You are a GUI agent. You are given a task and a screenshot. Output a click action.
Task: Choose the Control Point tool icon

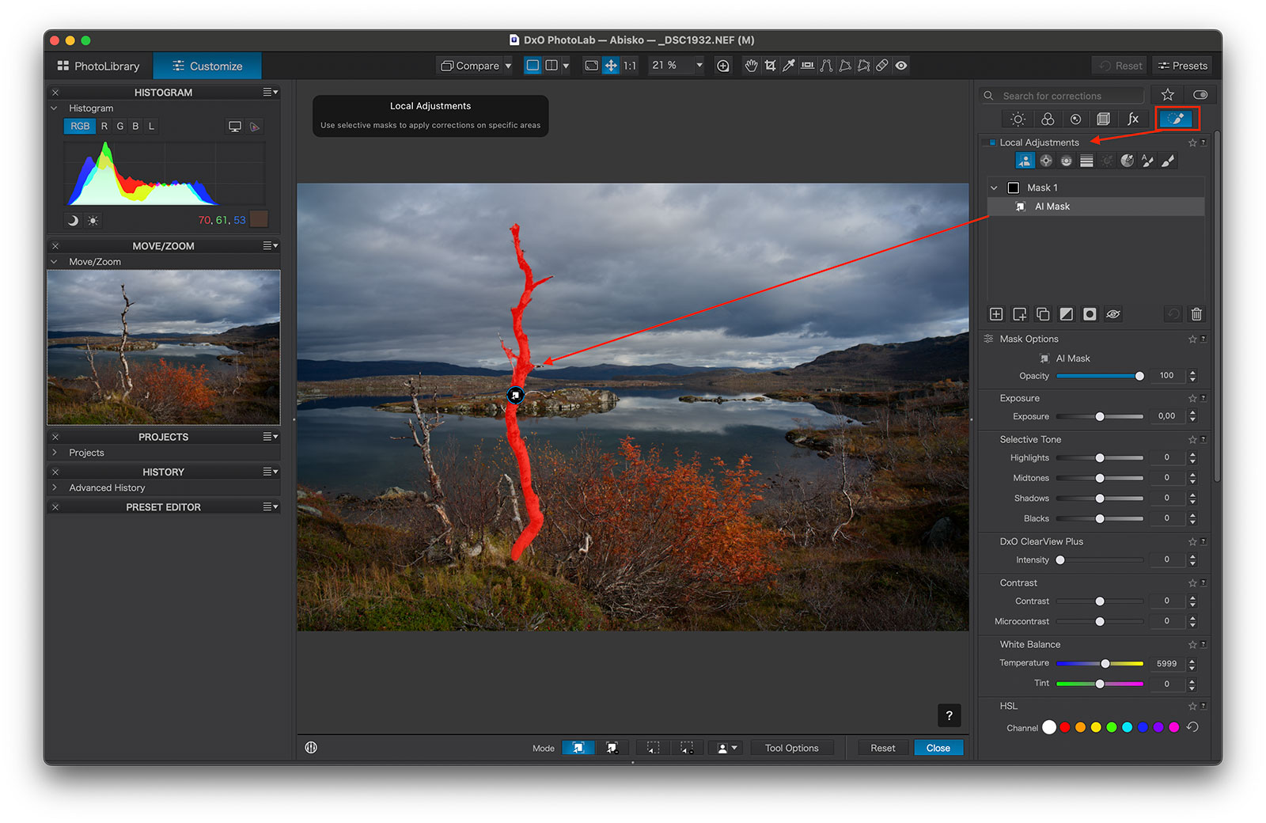pyautogui.click(x=1046, y=161)
